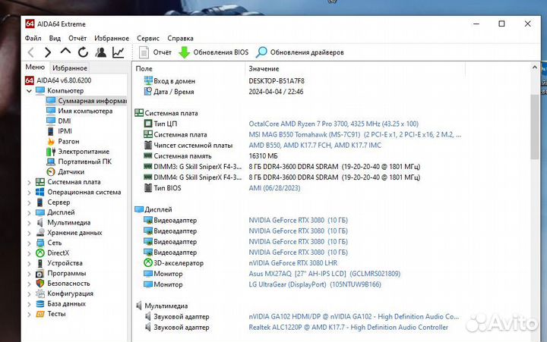Open the Избранное menu in menu bar
Screen dimensions: 547x342
[x=112, y=38]
